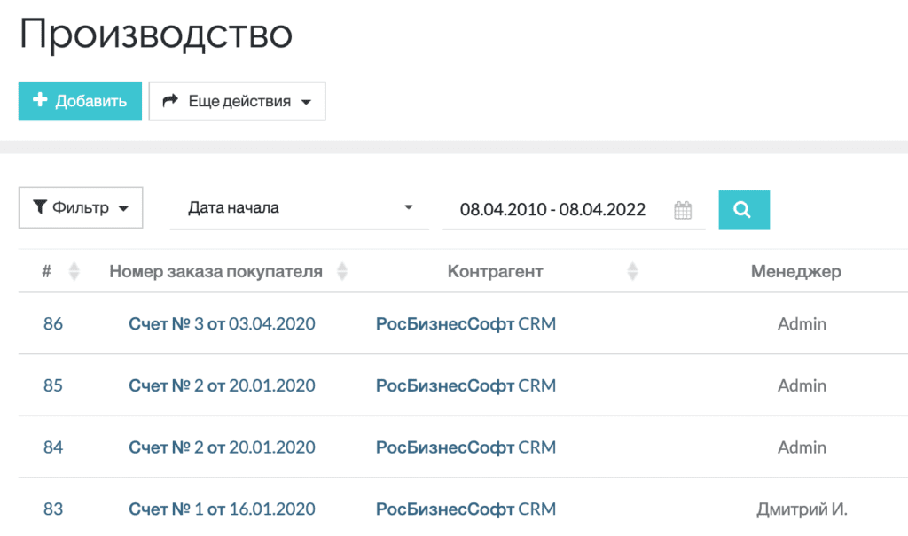Viewport: 908px width, 536px height.
Task: Click sort arrows on Контрагент column
Action: click(x=632, y=271)
